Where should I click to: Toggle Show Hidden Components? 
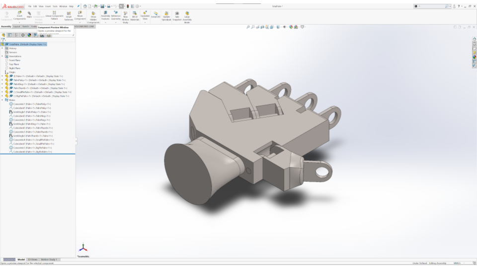tap(93, 17)
